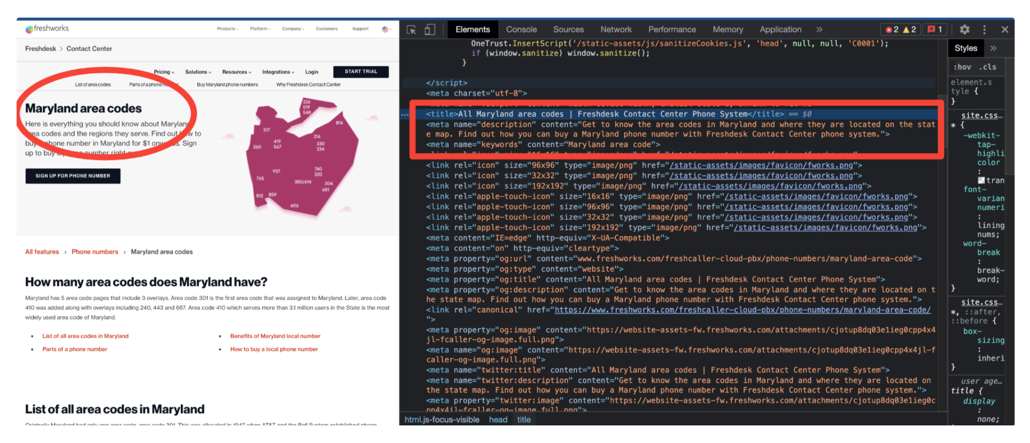The height and width of the screenshot is (443, 1030).
Task: Open the Resources dropdown
Action: [x=237, y=72]
